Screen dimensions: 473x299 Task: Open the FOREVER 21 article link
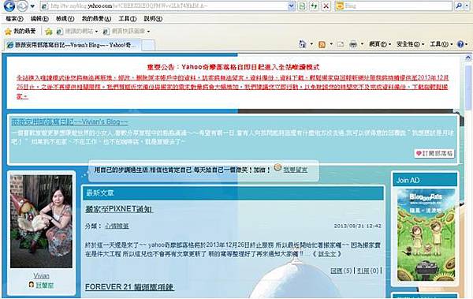pos(129,287)
